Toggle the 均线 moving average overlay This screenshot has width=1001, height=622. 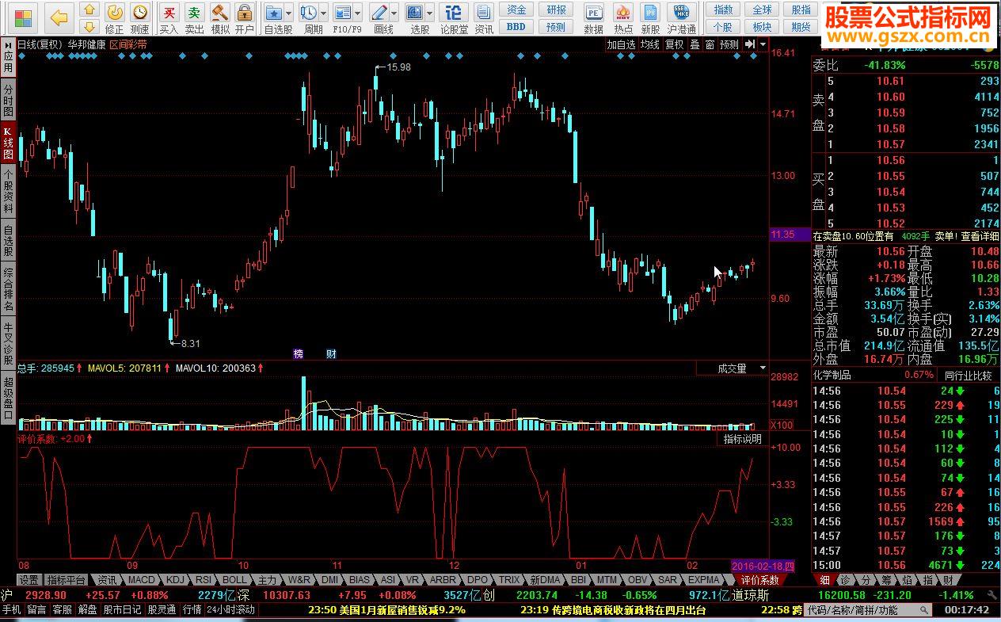tap(650, 45)
